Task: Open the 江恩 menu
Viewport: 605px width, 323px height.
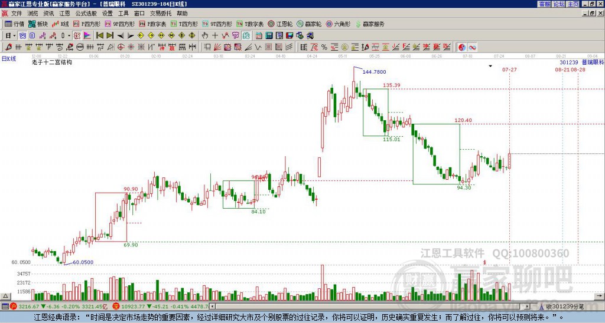Action: pos(65,14)
